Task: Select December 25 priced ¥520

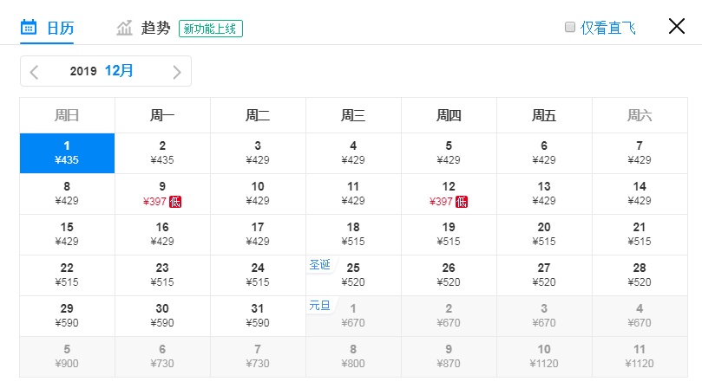Action: click(x=353, y=275)
